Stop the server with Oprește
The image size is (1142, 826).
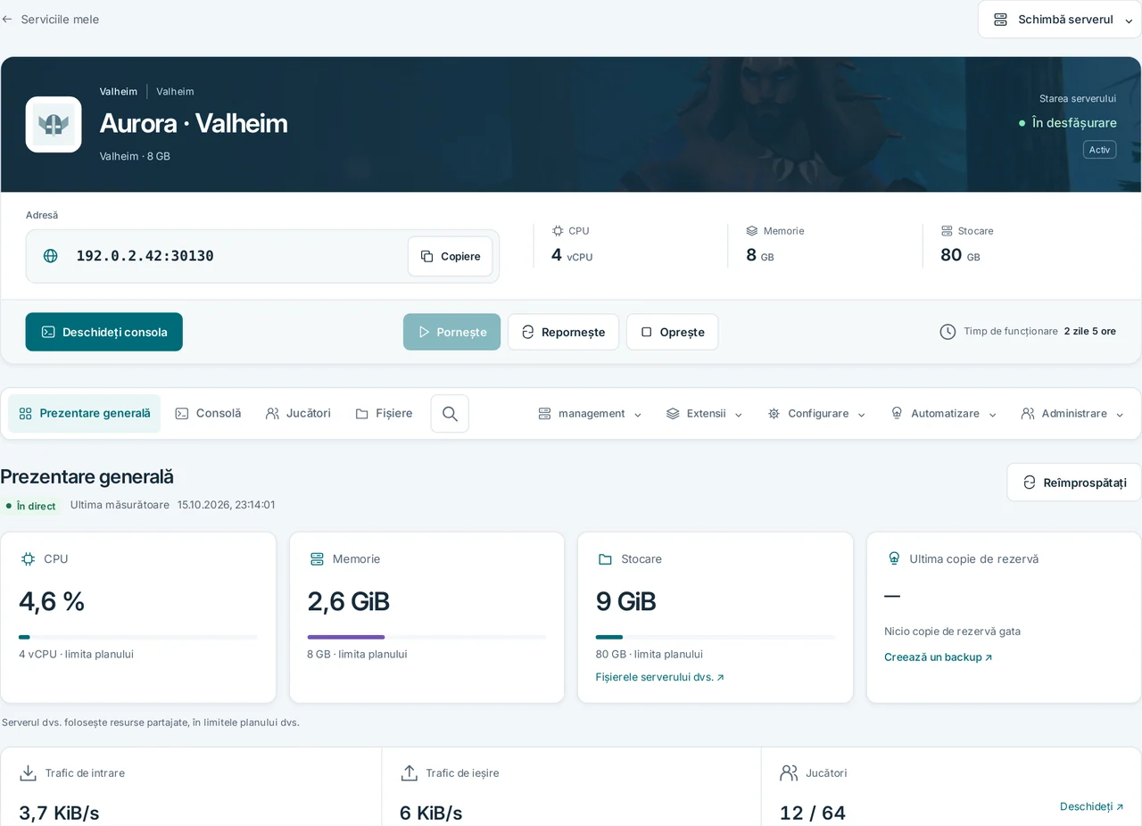(x=672, y=332)
